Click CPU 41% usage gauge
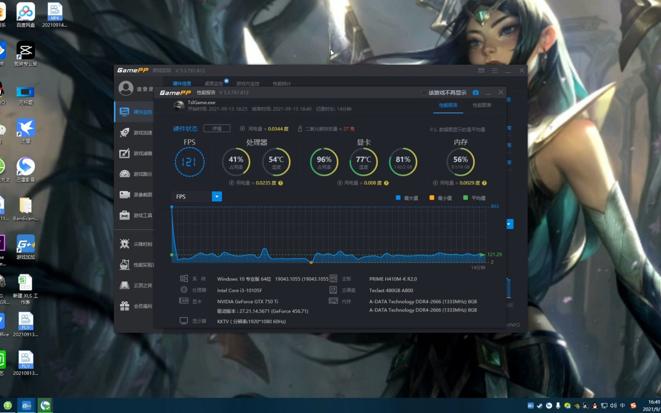 236,162
